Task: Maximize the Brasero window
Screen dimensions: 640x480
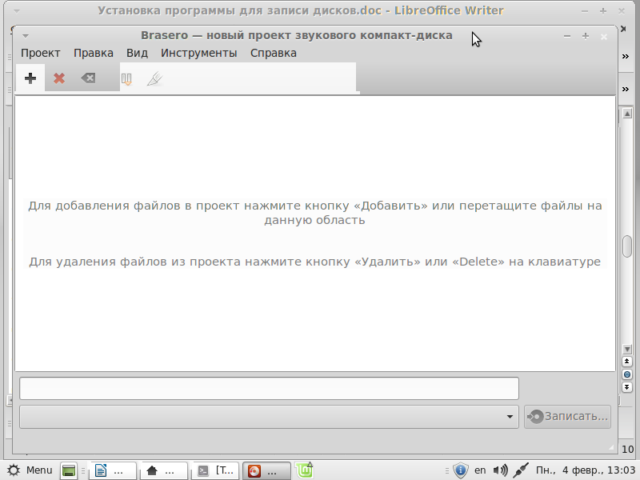Action: [586, 36]
